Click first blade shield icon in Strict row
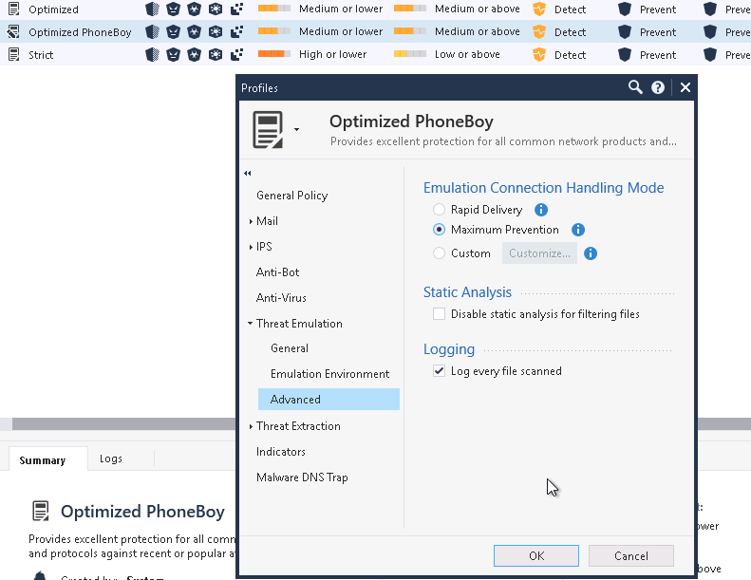Screen dimensions: 751x580 (x=152, y=55)
